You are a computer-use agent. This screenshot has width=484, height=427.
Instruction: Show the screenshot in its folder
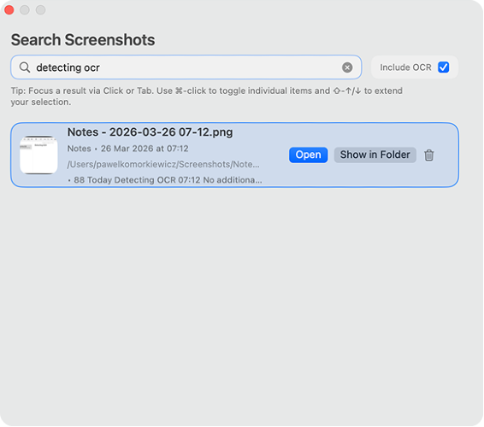coord(375,155)
